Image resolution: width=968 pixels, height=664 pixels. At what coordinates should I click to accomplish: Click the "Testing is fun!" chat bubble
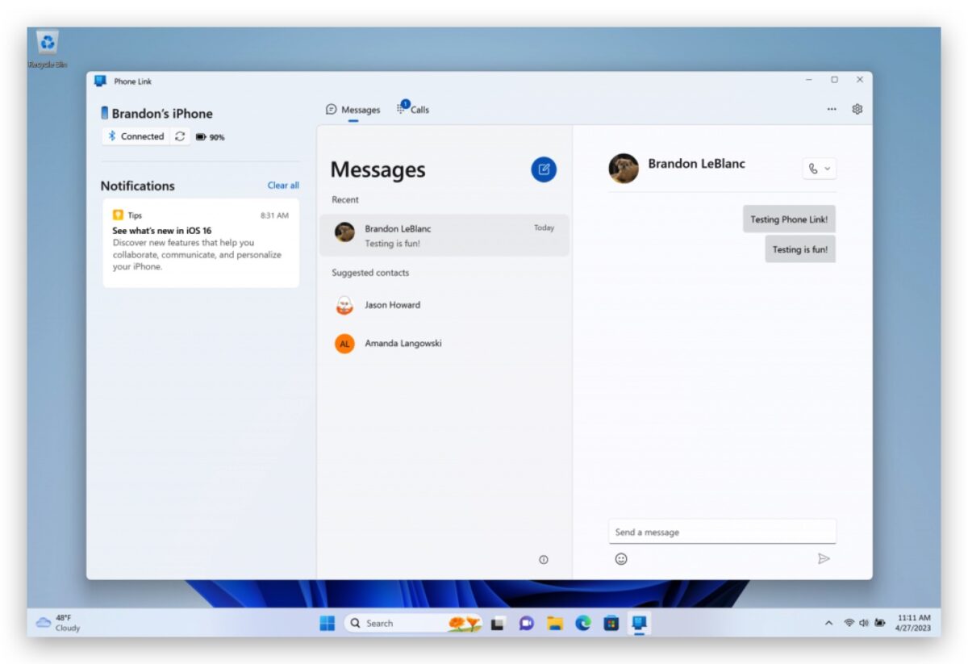[800, 249]
